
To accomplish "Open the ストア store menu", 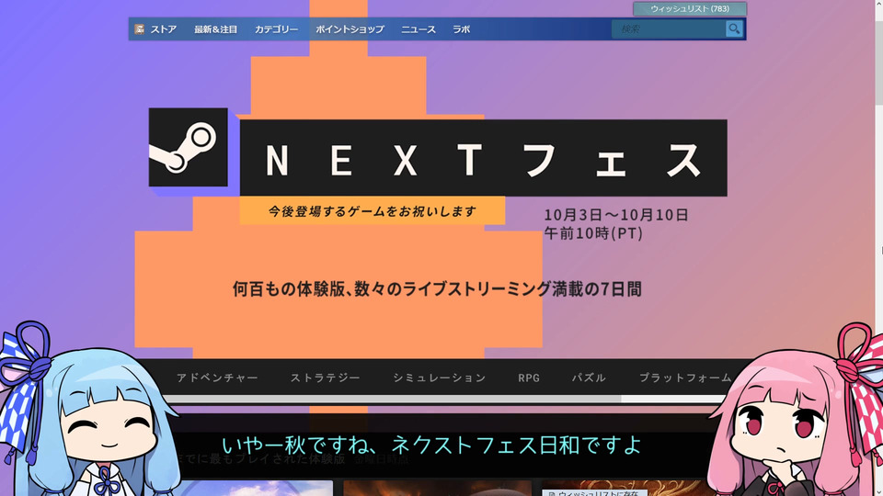I will (164, 29).
